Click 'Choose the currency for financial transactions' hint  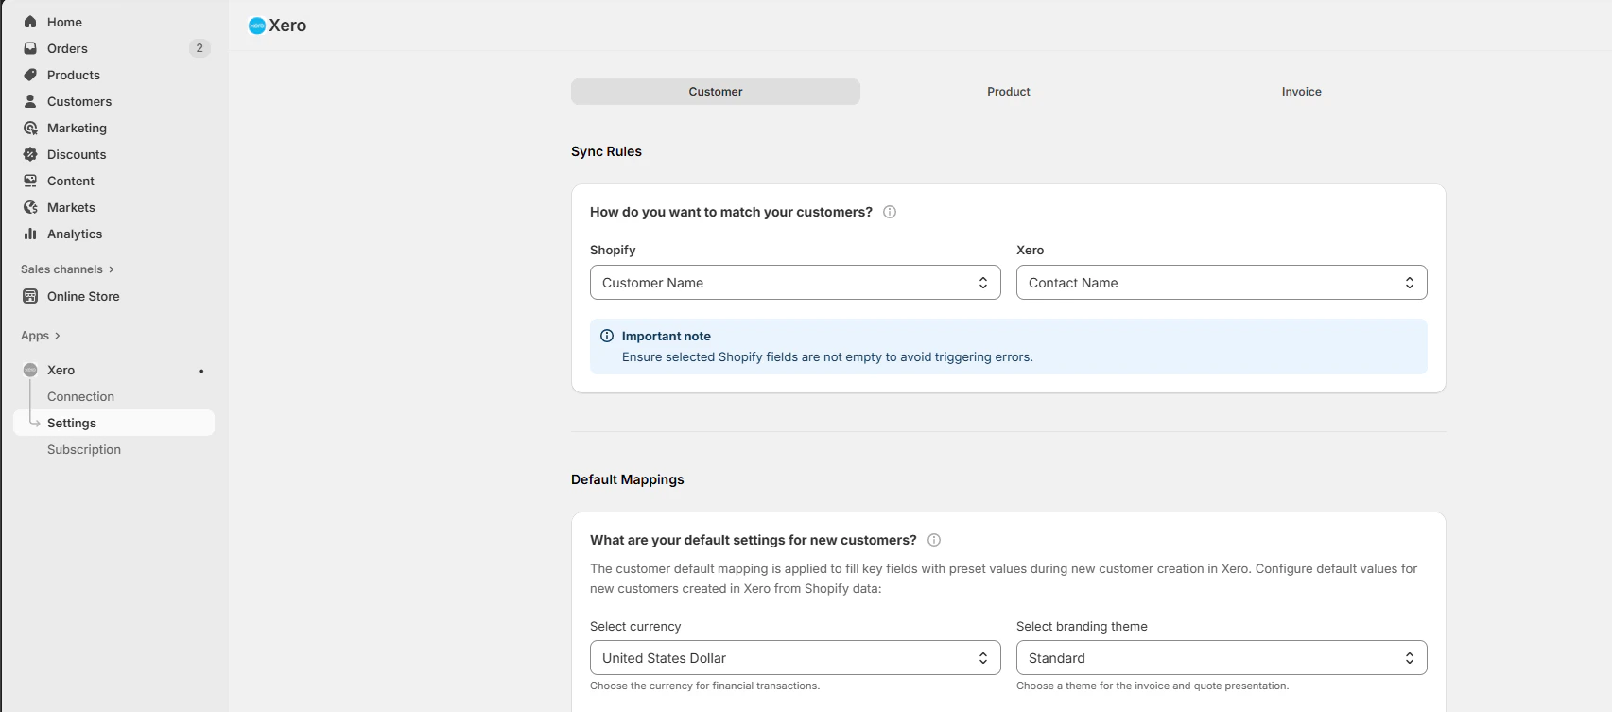click(x=704, y=686)
